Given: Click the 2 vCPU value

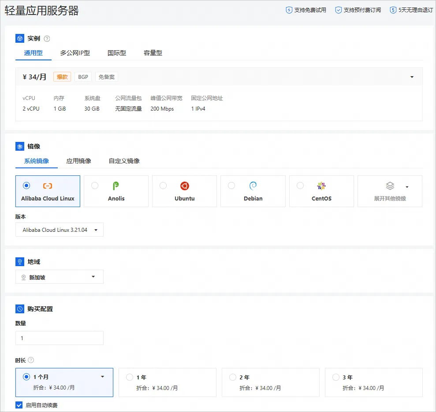Looking at the screenshot, I should click(31, 109).
